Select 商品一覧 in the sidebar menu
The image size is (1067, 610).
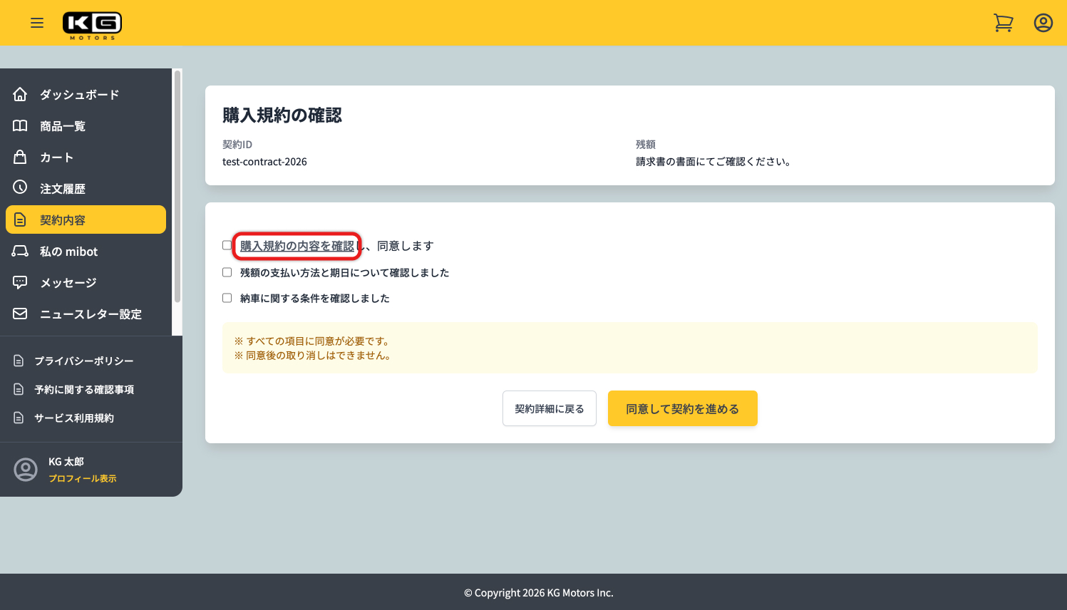[63, 125]
